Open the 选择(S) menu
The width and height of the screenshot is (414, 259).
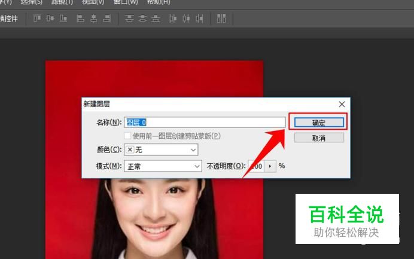(32, 2)
